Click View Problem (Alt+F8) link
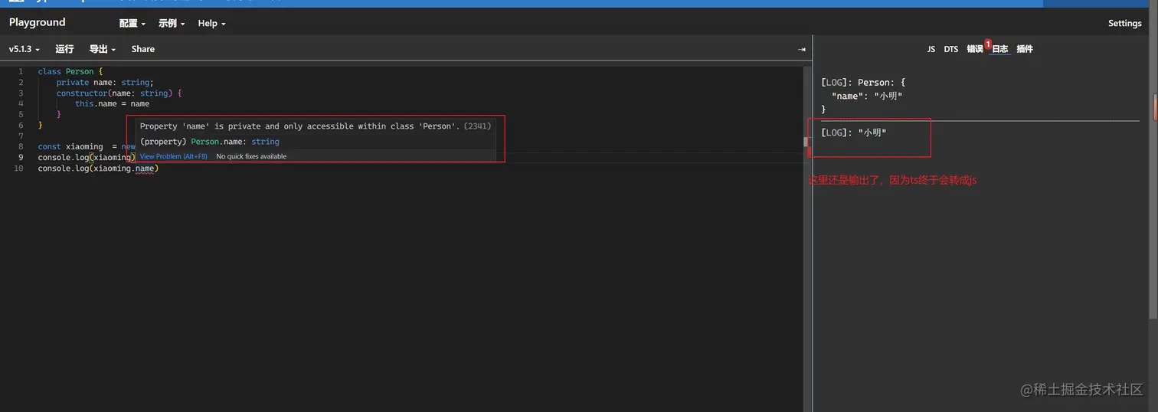The height and width of the screenshot is (412, 1158). (173, 156)
